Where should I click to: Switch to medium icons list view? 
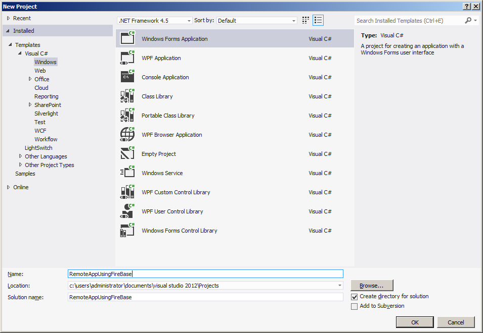click(x=318, y=20)
